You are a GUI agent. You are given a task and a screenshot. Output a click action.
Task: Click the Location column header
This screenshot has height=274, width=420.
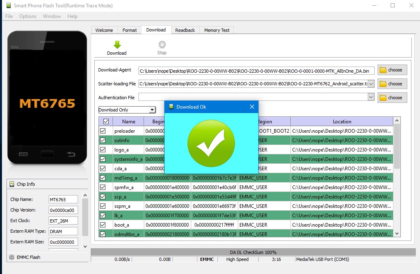point(342,122)
